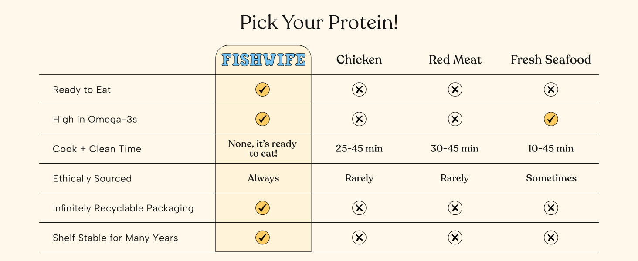
Task: Click Fishwife's Shelf Stable checkmark
Action: pos(262,238)
